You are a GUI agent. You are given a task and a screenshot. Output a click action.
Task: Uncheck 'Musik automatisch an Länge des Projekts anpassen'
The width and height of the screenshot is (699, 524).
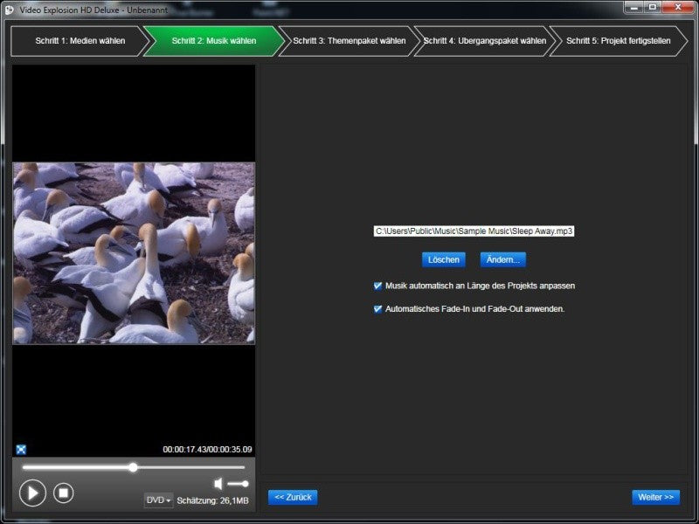[x=377, y=286]
